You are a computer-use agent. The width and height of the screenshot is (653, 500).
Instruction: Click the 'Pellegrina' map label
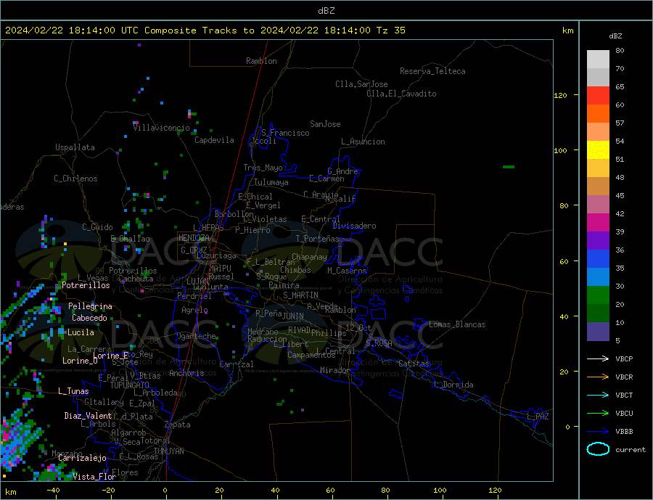tap(91, 306)
